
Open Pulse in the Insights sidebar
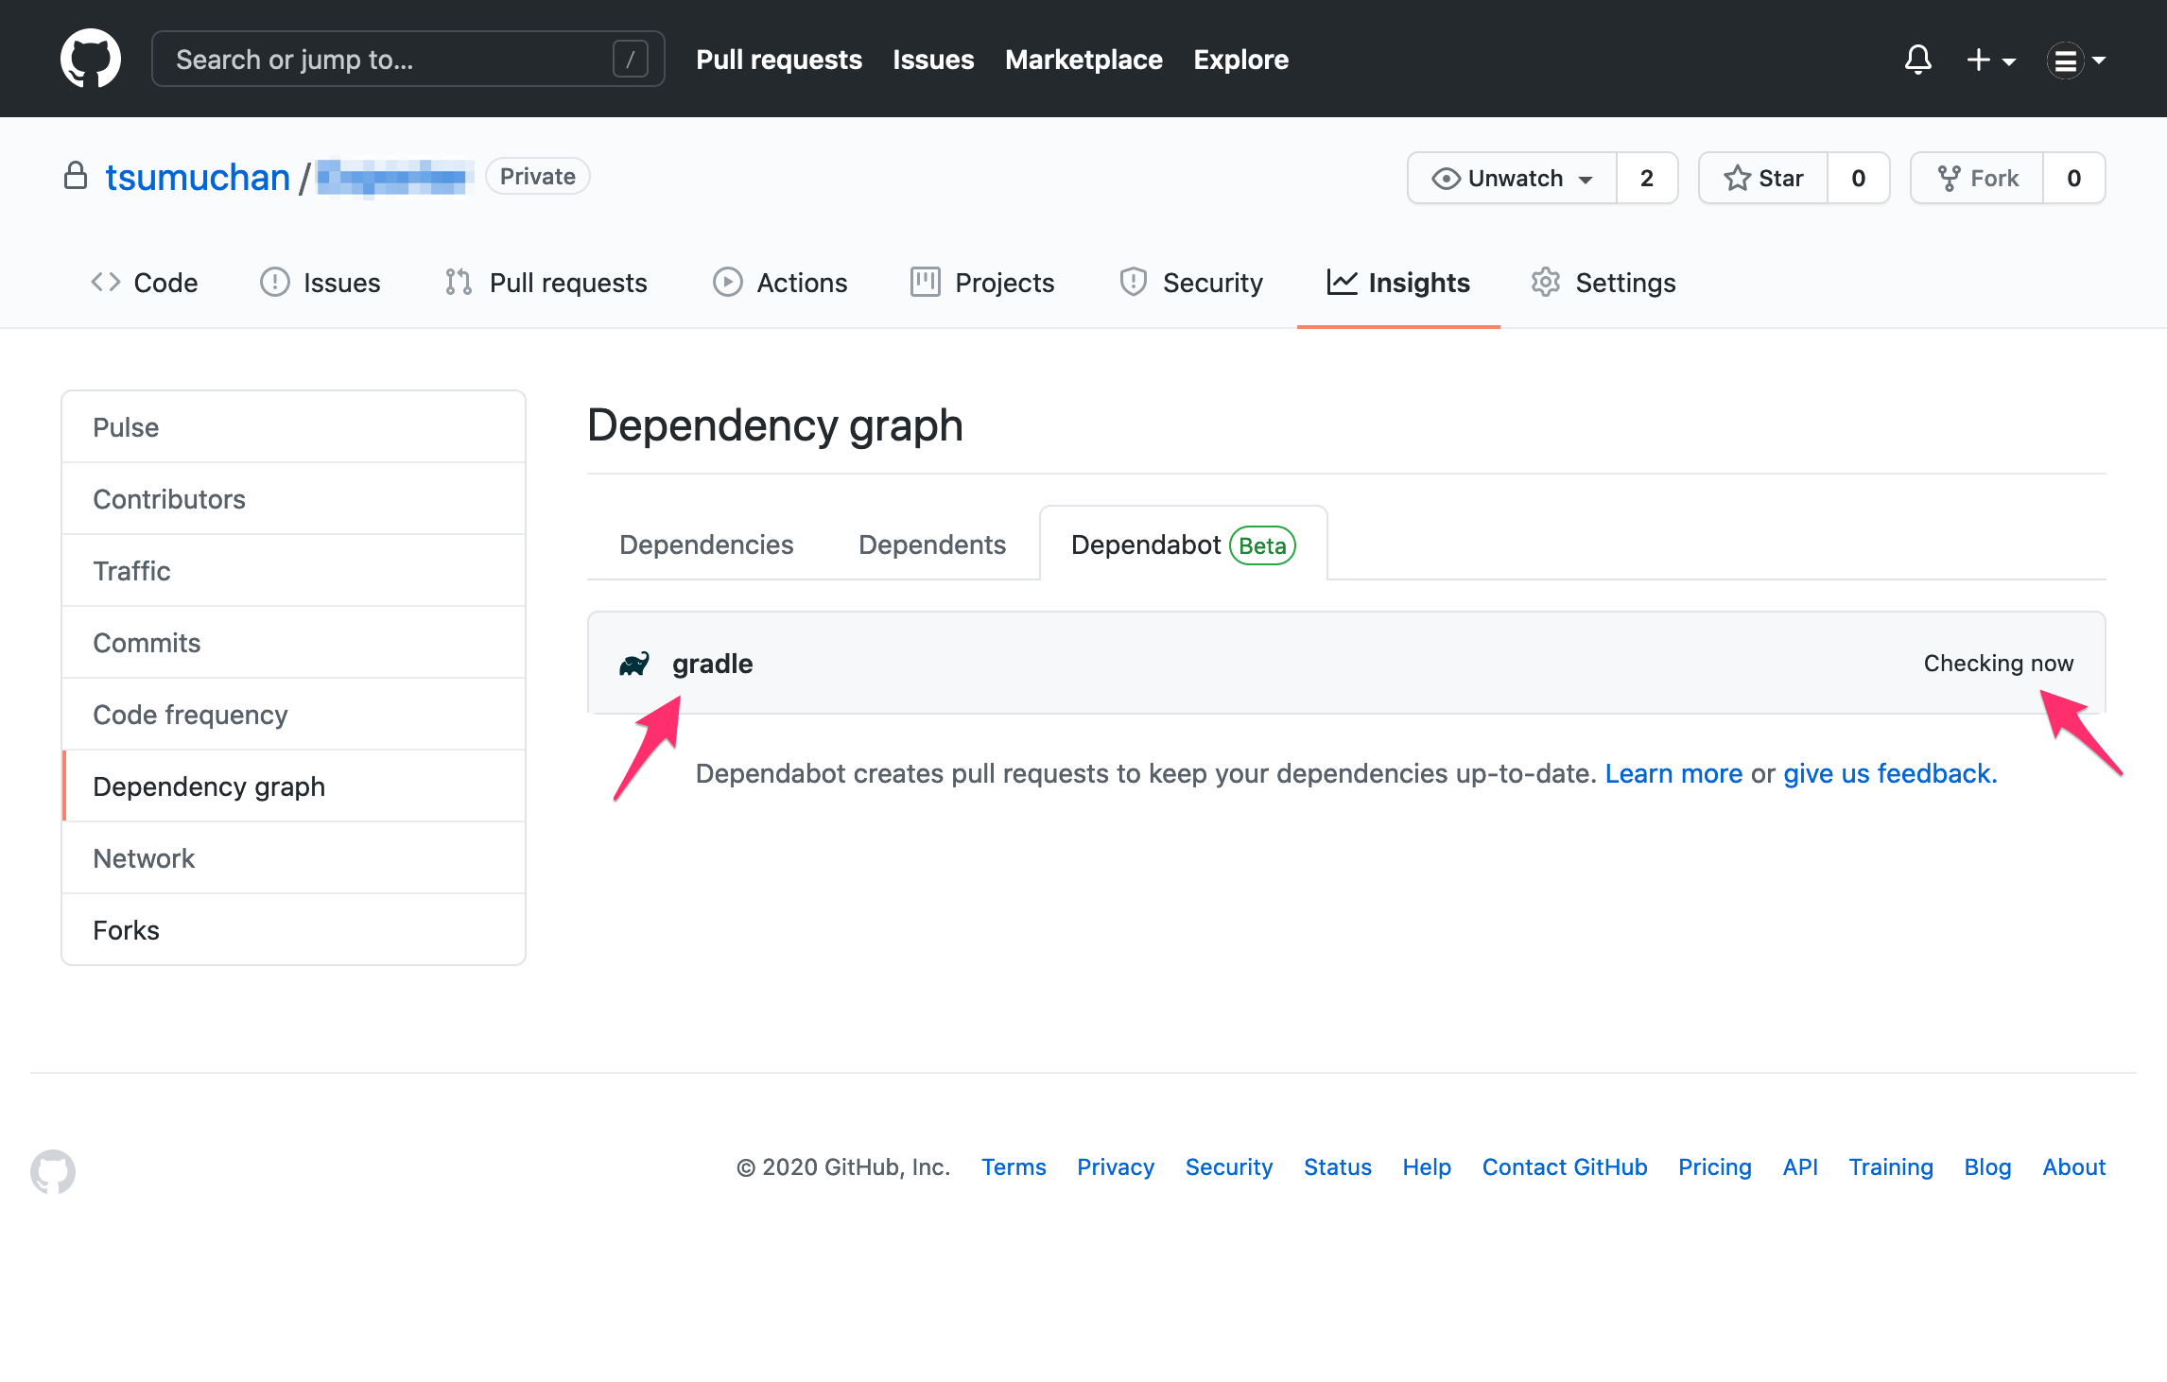[x=293, y=427]
